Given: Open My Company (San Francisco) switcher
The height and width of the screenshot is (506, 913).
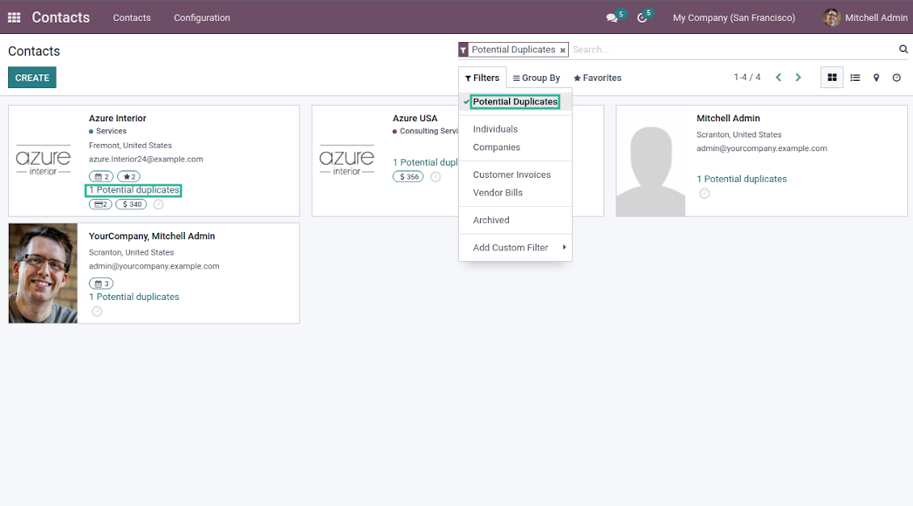Looking at the screenshot, I should coord(734,18).
